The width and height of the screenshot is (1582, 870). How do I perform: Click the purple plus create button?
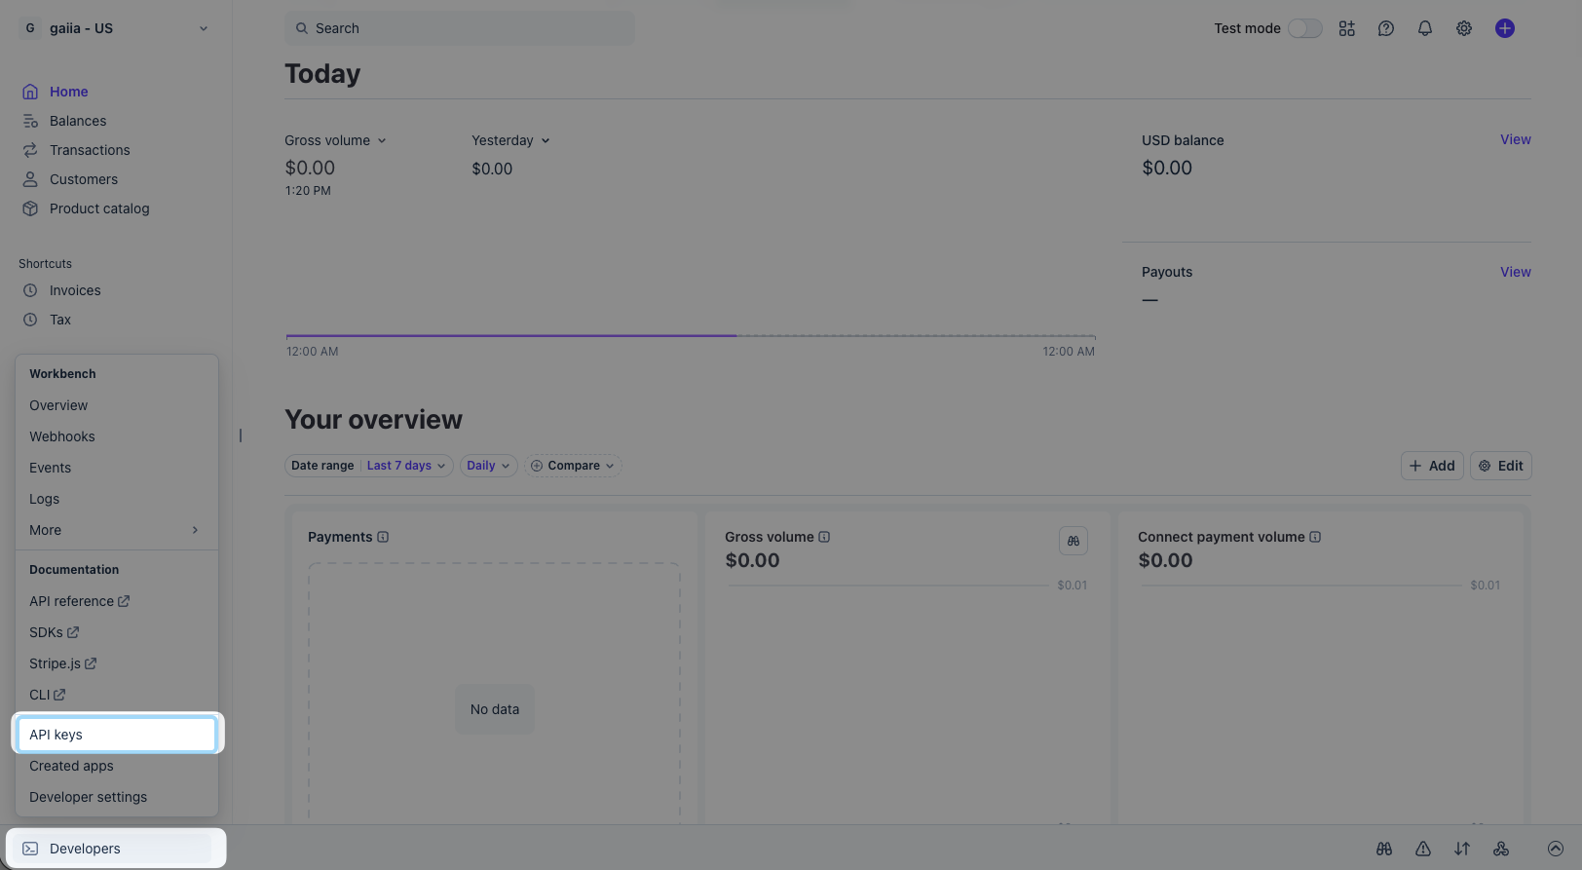click(x=1505, y=28)
